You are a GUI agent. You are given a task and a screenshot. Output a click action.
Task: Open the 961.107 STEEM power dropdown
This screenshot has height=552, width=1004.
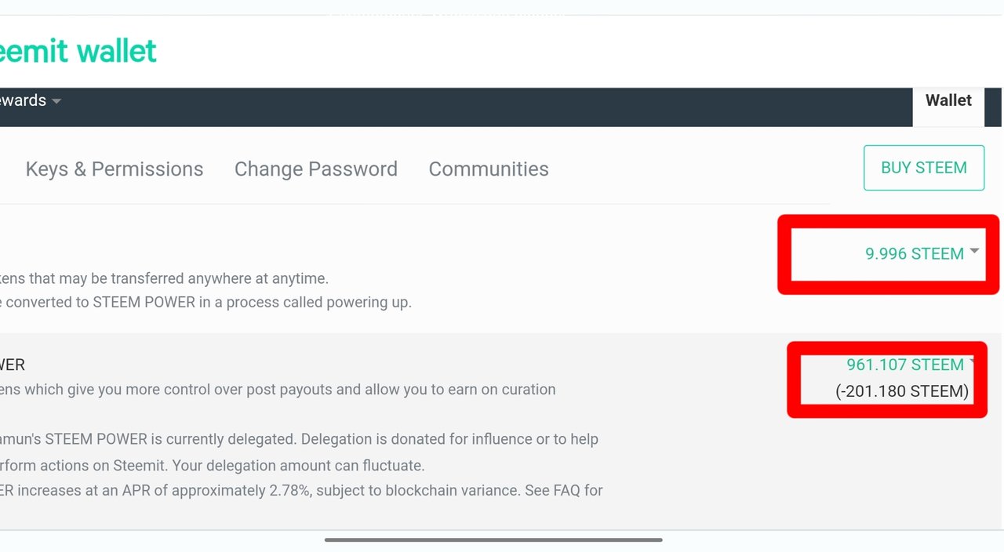coord(904,365)
